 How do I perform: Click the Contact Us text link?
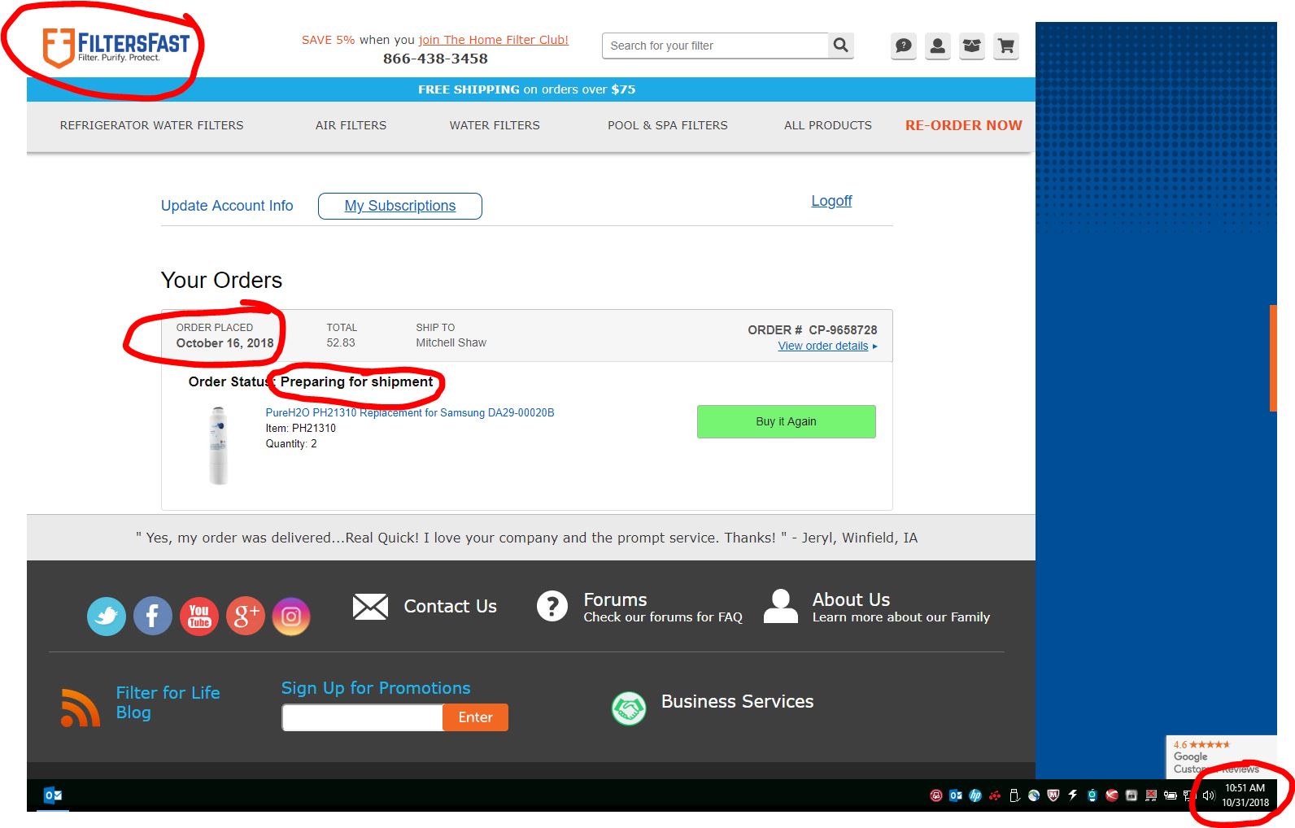451,606
